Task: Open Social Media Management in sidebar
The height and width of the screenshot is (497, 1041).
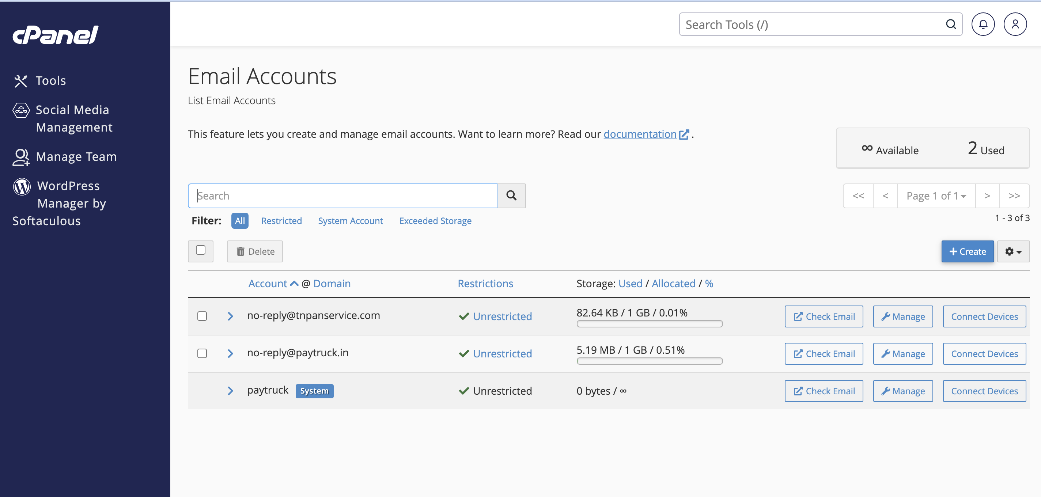Action: (72, 118)
